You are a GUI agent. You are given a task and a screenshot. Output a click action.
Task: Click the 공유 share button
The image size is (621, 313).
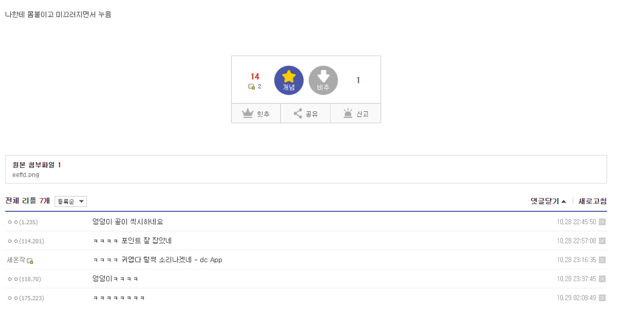coord(306,113)
